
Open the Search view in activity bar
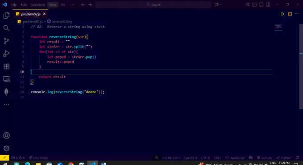coord(6,28)
